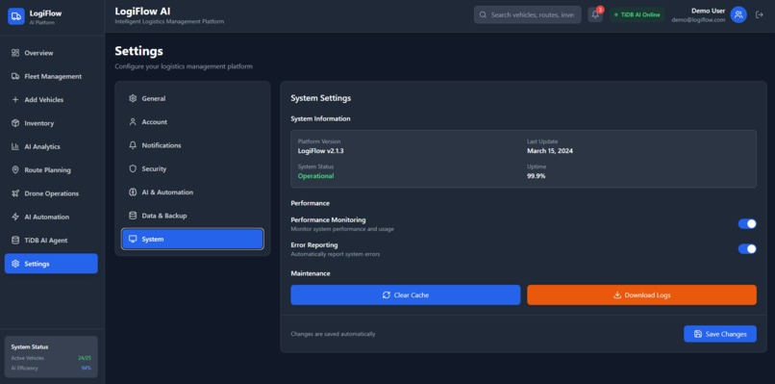The image size is (775, 384).
Task: Click the Clear Cache refresh icon
Action: tap(387, 294)
